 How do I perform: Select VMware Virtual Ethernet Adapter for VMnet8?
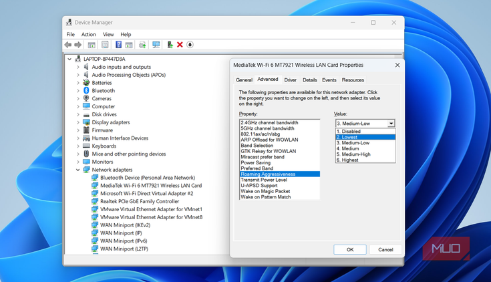coord(151,217)
